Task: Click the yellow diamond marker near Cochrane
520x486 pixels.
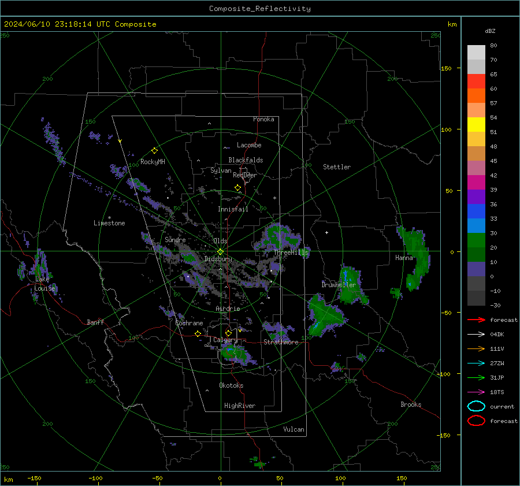Action: (x=198, y=333)
